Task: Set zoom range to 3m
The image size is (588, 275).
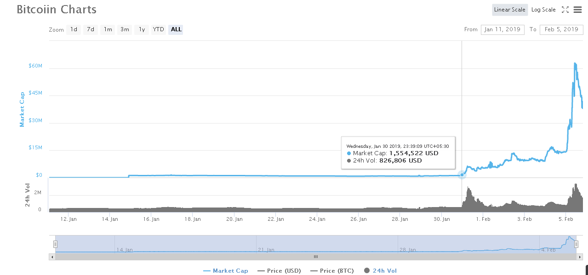Action: pos(125,29)
